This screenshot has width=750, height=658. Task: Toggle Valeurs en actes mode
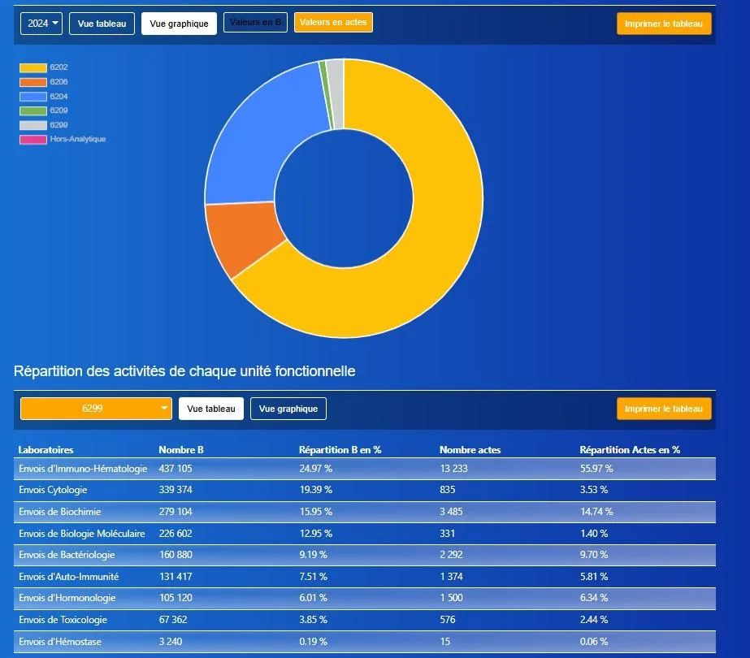click(333, 22)
